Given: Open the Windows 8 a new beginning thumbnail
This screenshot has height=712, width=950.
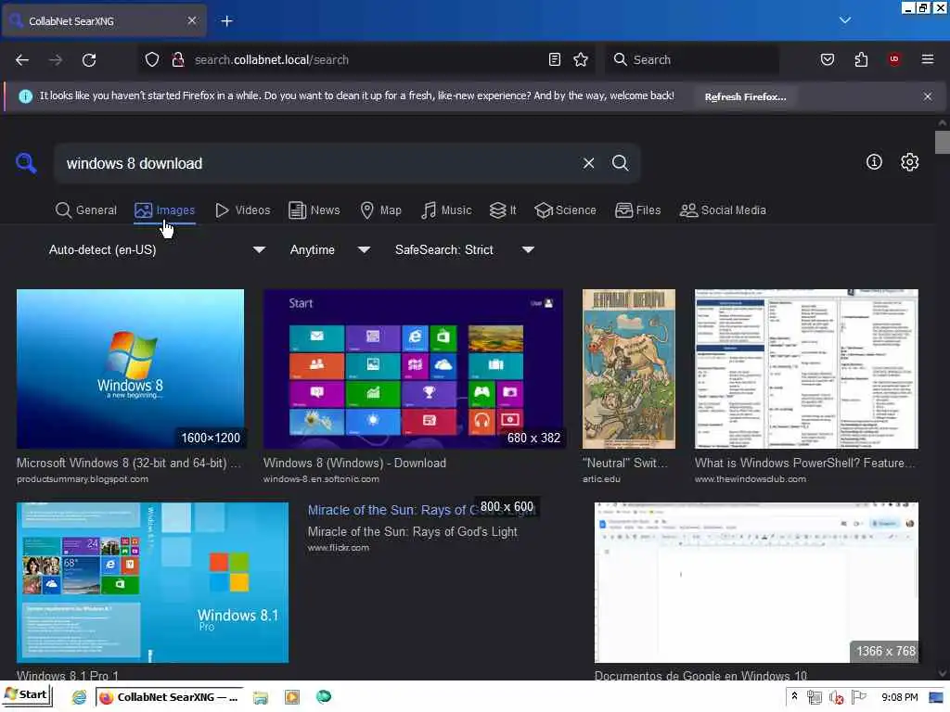Looking at the screenshot, I should [130, 369].
